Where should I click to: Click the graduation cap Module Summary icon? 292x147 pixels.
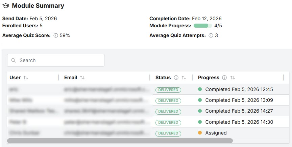[x=6, y=6]
